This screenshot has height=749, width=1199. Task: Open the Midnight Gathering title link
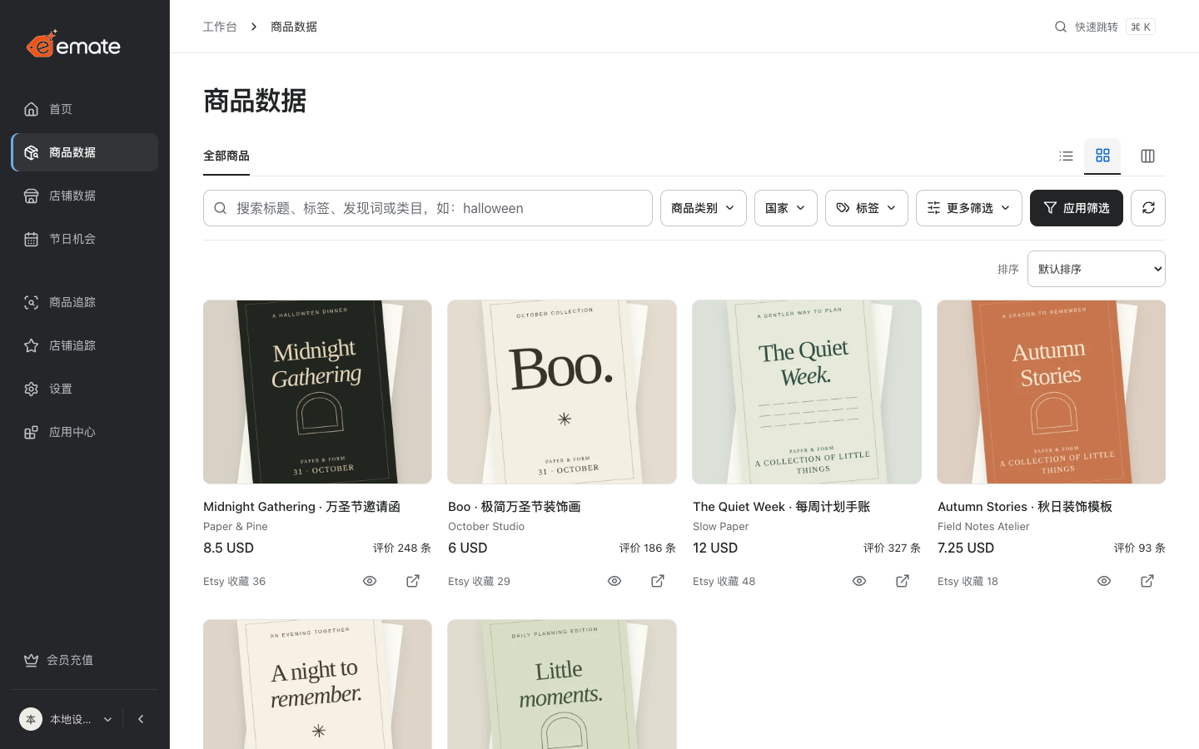click(x=301, y=506)
